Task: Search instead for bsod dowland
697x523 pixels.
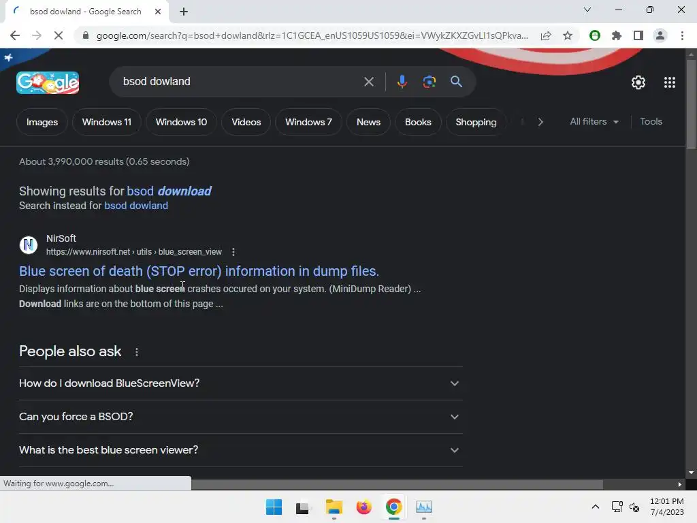Action: pos(136,206)
